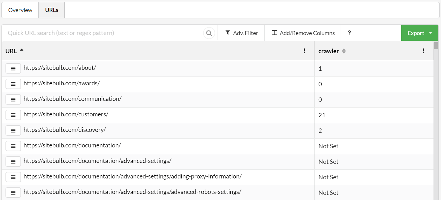
Task: Focus the Quick URL search field
Action: [102, 33]
